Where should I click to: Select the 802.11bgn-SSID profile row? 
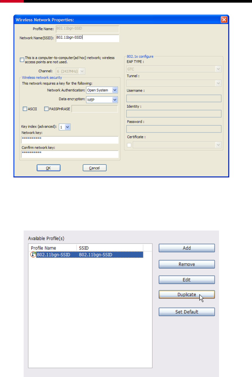87,255
